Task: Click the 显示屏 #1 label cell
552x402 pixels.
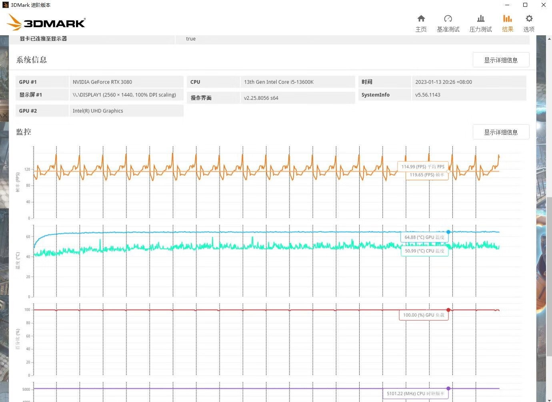Action: pyautogui.click(x=42, y=95)
